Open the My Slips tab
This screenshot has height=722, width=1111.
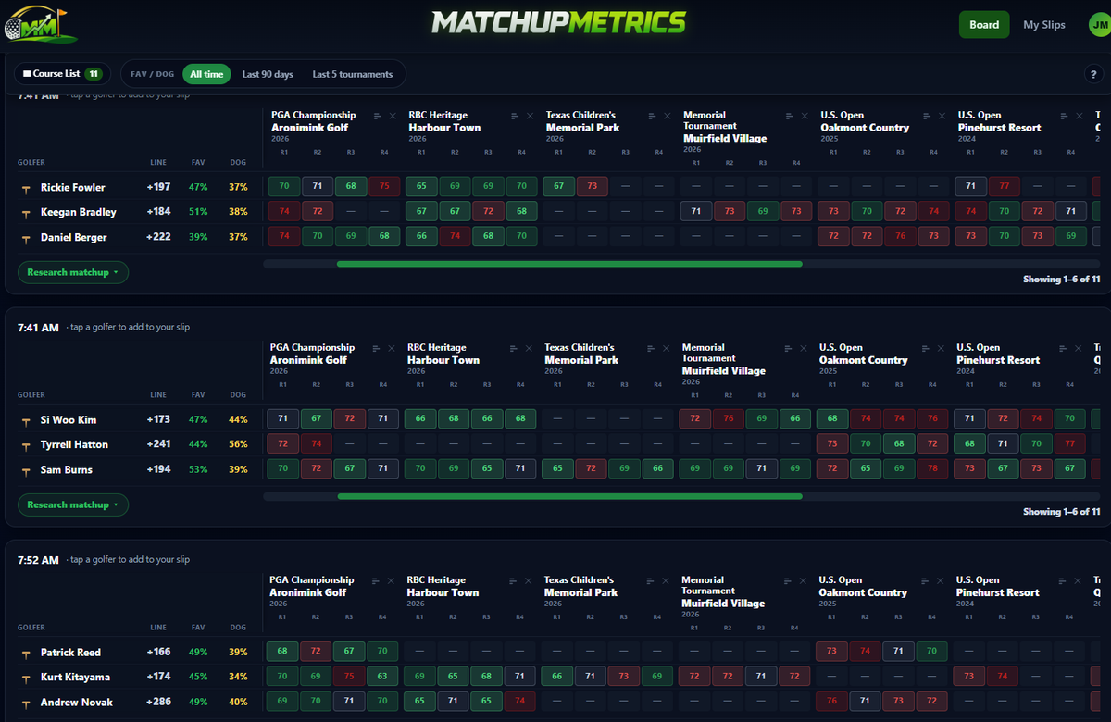click(x=1044, y=25)
